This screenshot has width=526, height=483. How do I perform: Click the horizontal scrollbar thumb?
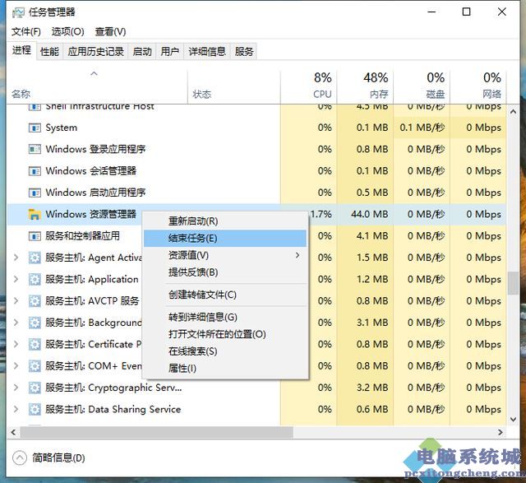(x=156, y=432)
